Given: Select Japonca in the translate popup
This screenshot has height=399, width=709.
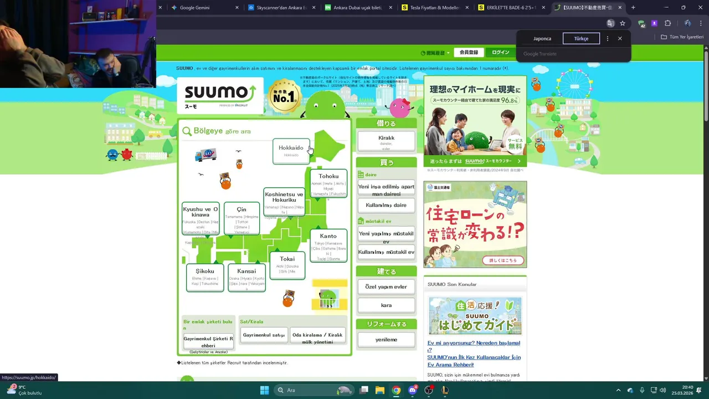Looking at the screenshot, I should [x=542, y=39].
